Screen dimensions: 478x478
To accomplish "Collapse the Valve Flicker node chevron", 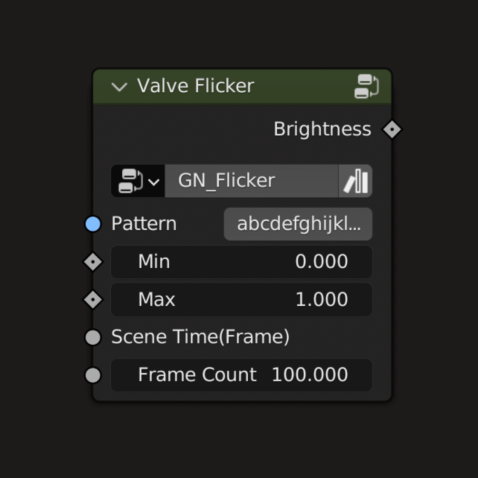I will click(x=119, y=87).
